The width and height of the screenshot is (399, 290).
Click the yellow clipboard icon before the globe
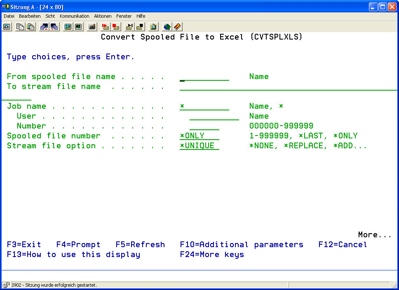pos(153,27)
